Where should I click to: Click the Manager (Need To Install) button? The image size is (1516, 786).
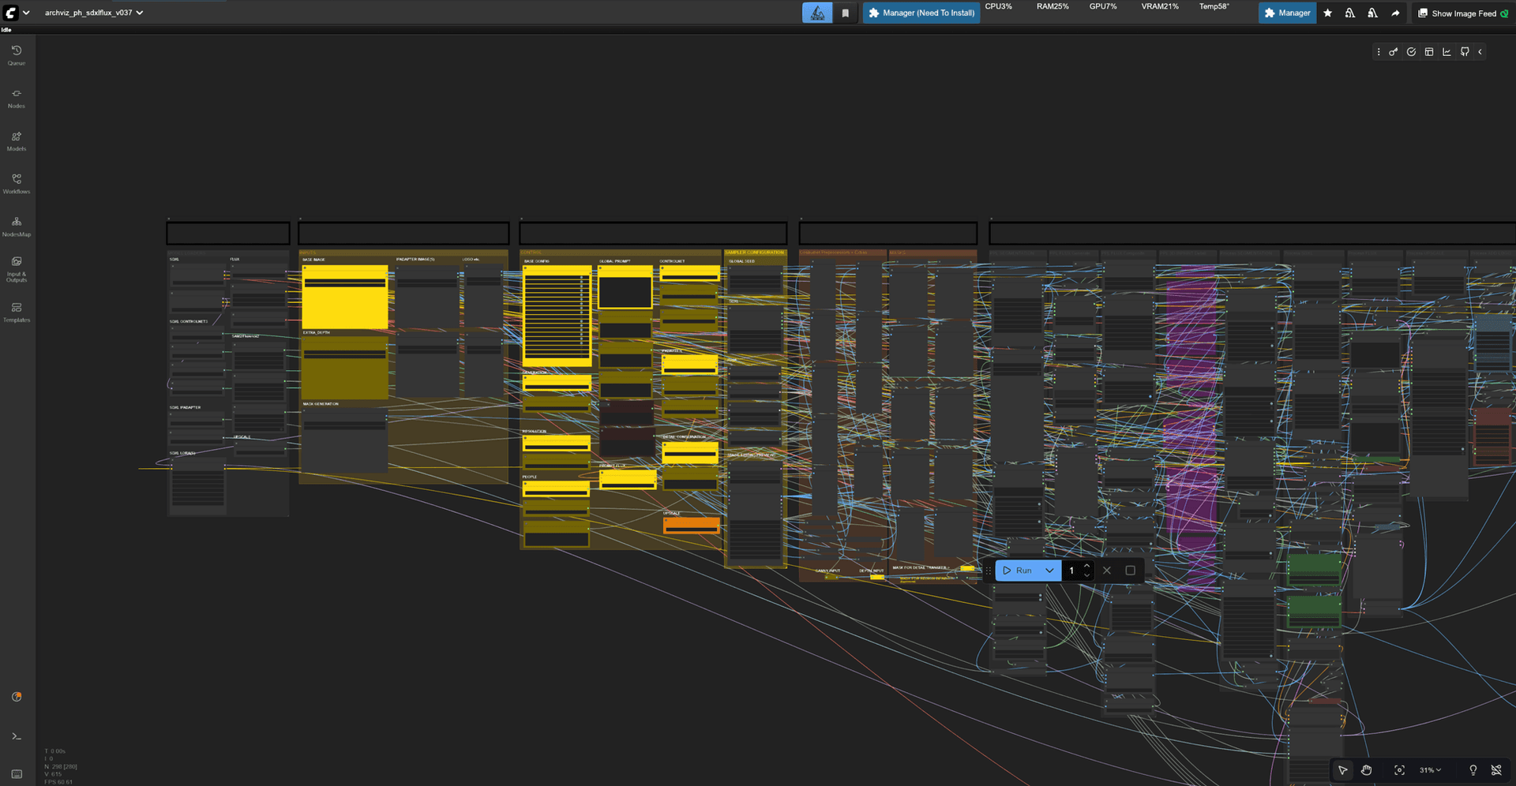coord(921,13)
